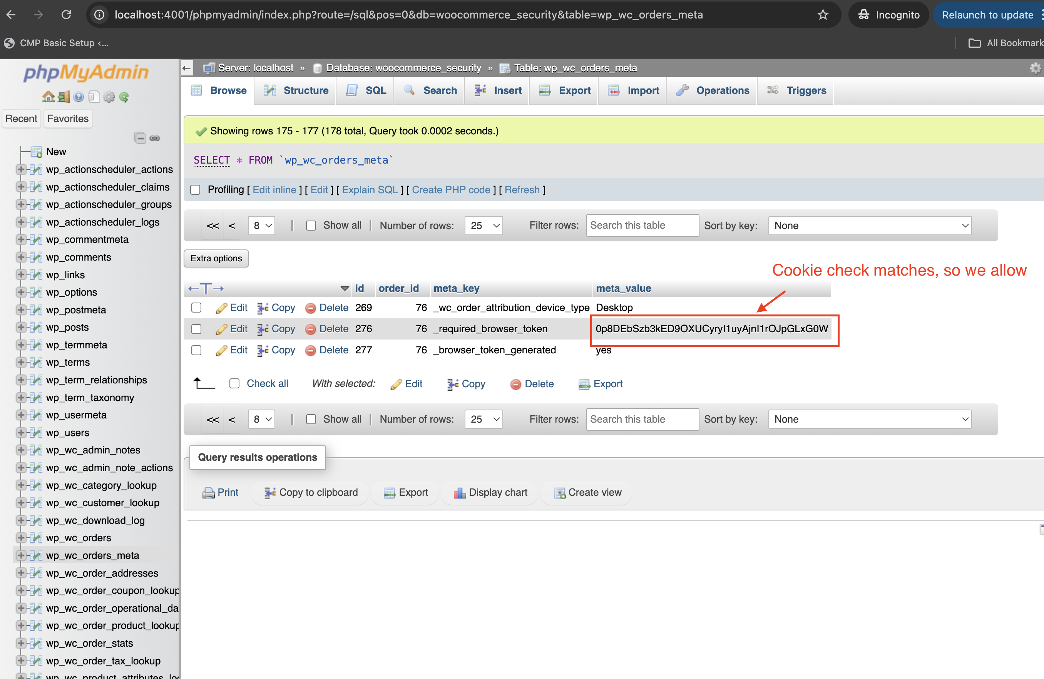Open the Number of rows dropdown
This screenshot has width=1044, height=679.
pyautogui.click(x=483, y=225)
